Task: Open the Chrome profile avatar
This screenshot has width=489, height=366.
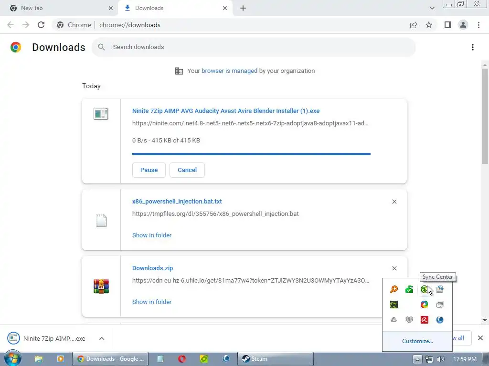Action: click(463, 25)
